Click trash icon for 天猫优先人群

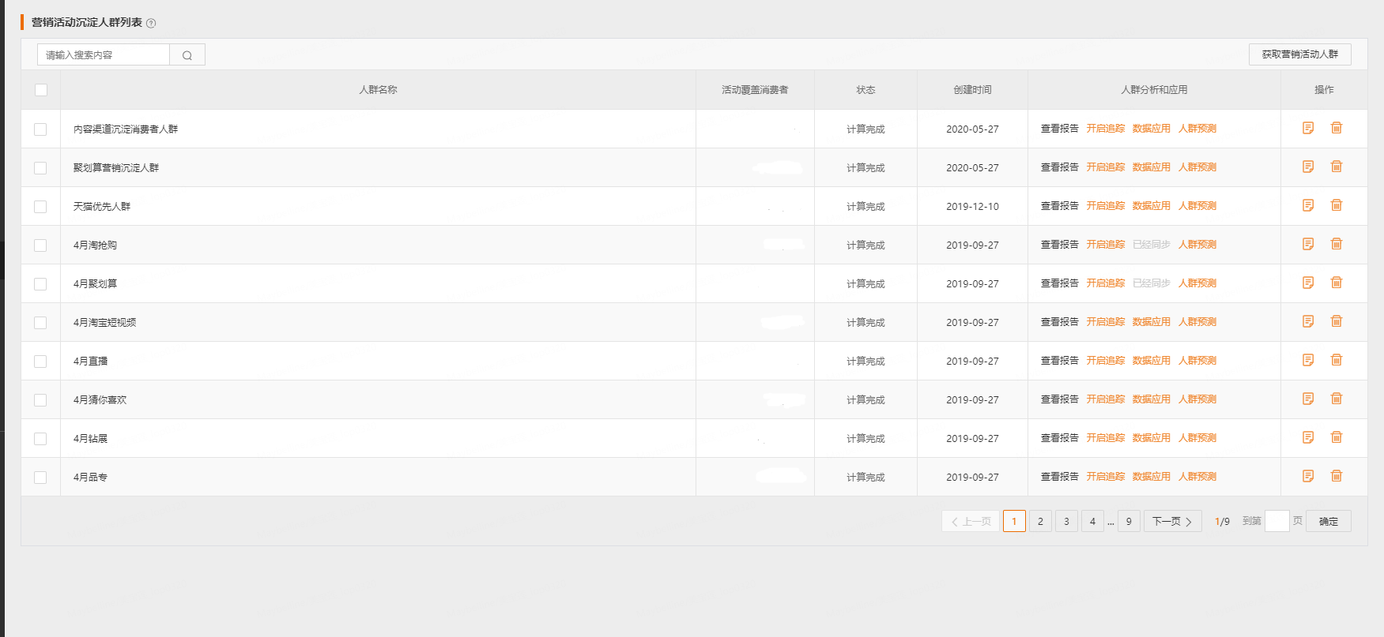click(x=1337, y=205)
